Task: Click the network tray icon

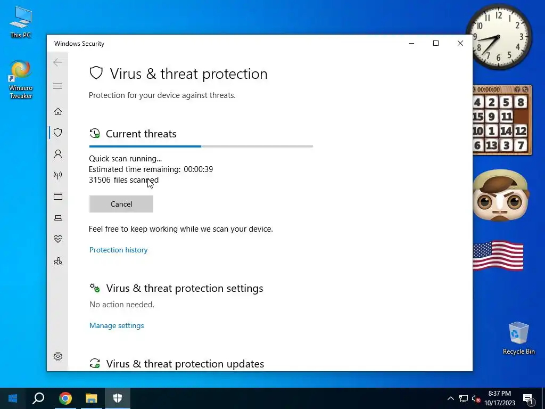Action: pos(464,398)
